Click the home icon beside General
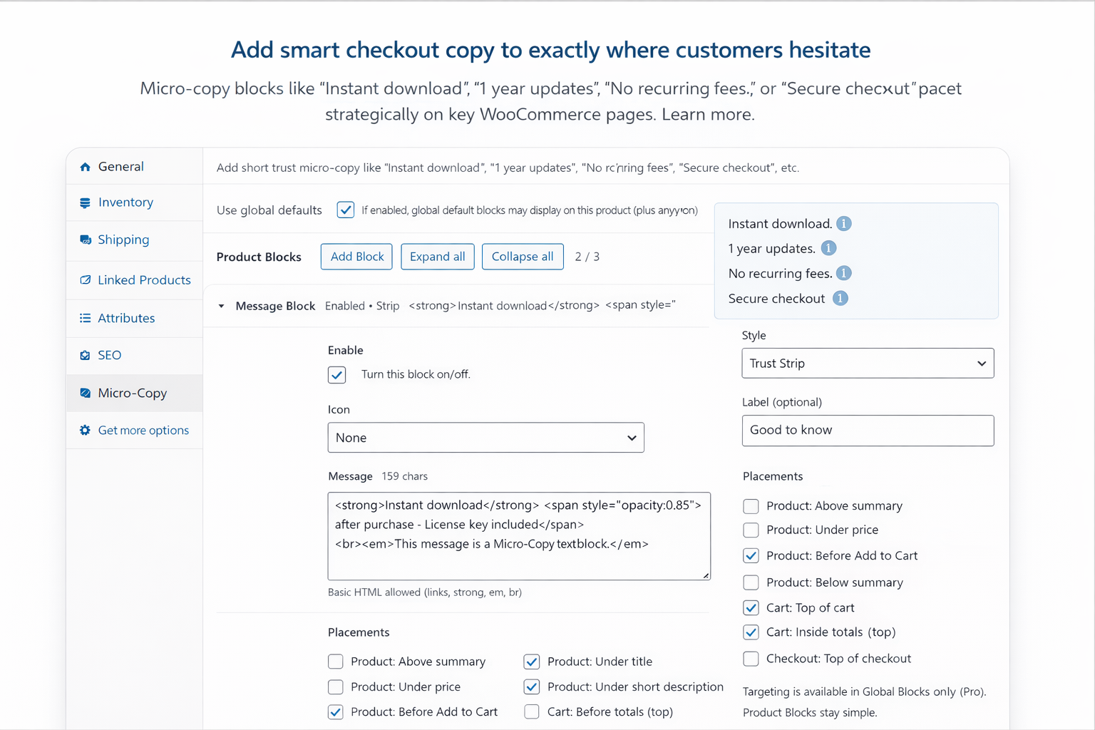1095x730 pixels. point(85,167)
